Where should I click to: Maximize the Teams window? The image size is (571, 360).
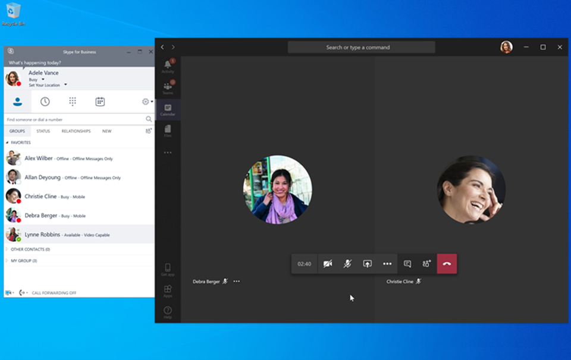tap(543, 47)
